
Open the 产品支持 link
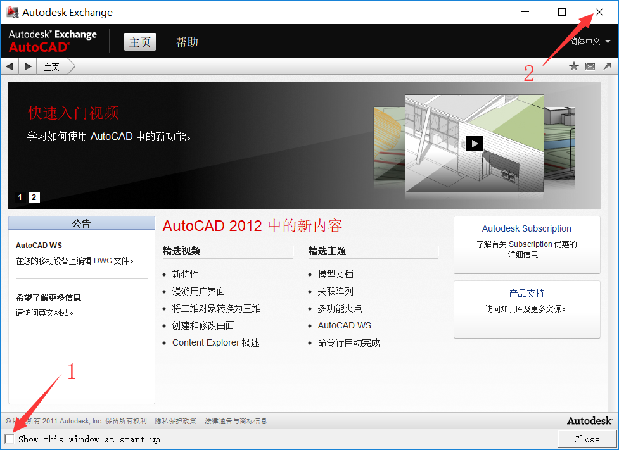click(526, 294)
